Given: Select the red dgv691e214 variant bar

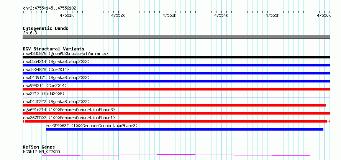Looking at the screenshot, I should coord(176,113).
